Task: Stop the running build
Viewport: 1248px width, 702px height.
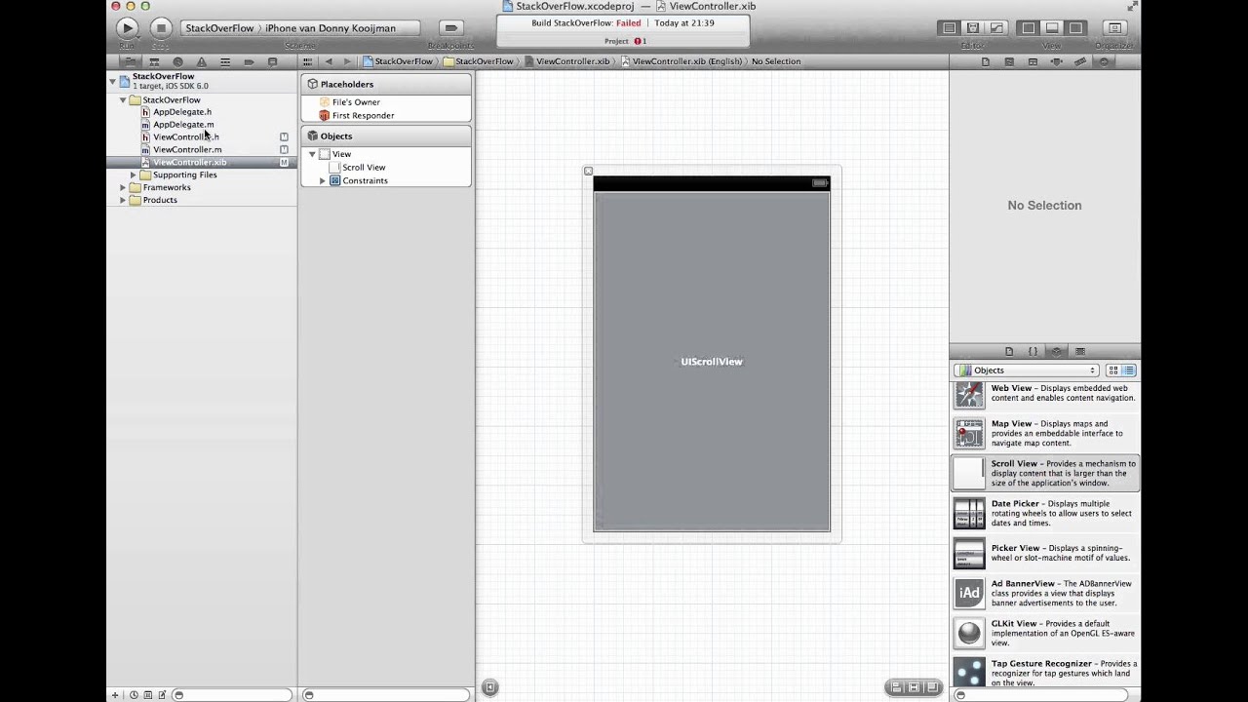Action: point(162,28)
